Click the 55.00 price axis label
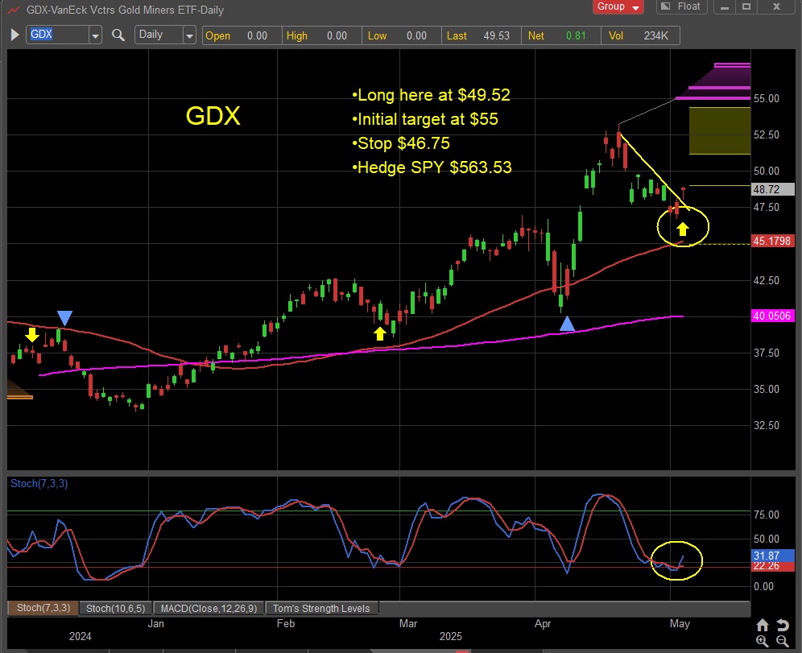 coord(767,98)
